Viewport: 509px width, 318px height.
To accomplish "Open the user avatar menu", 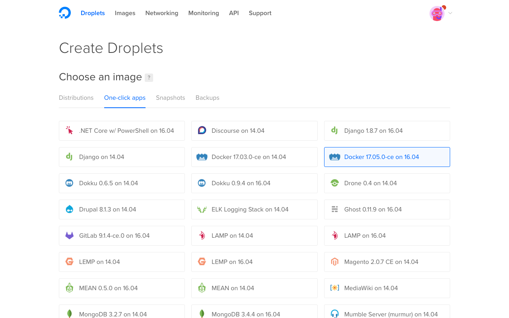I will click(x=437, y=13).
